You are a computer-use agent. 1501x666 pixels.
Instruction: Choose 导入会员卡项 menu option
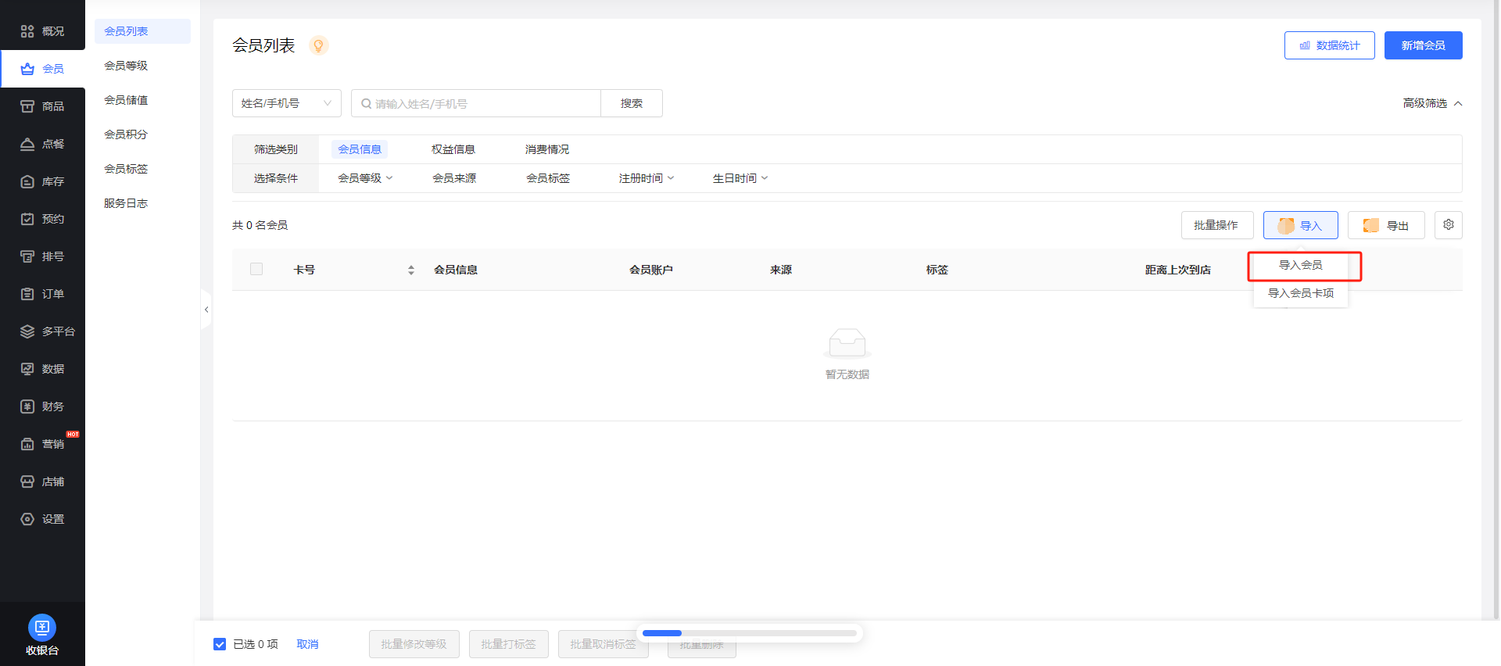tap(1300, 293)
